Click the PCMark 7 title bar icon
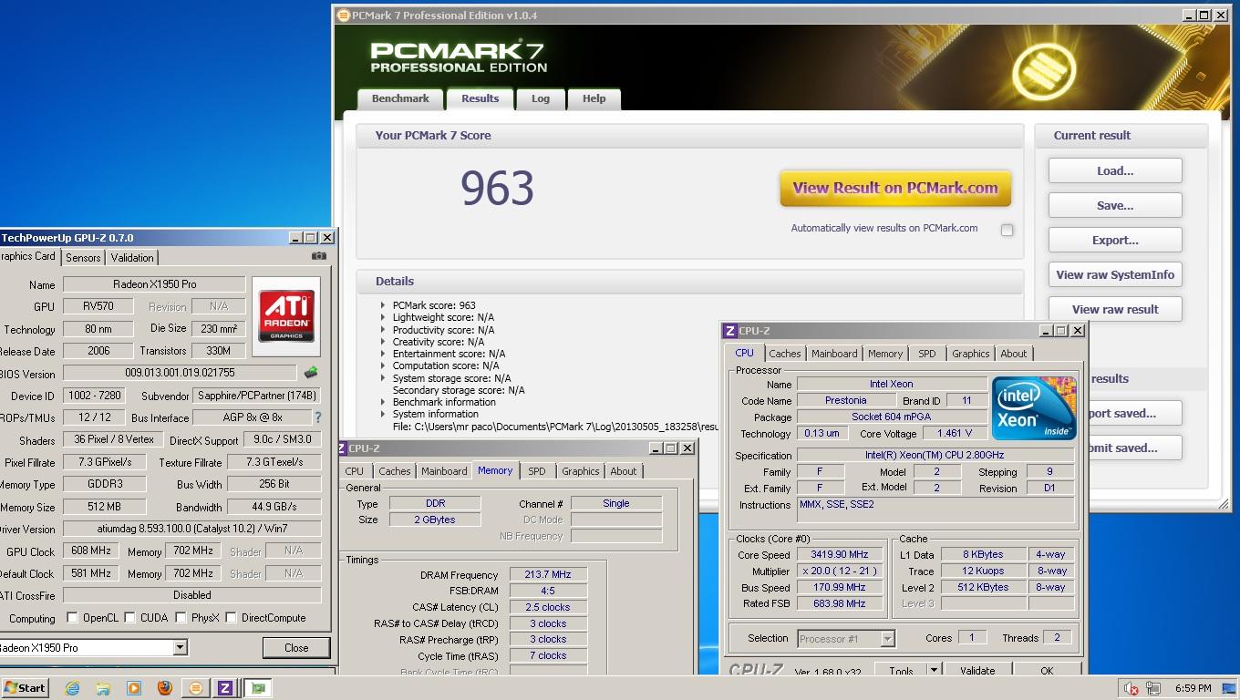 click(343, 15)
